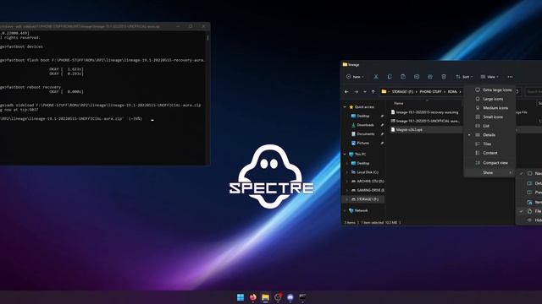The height and width of the screenshot is (304, 542).
Task: Switch to Content view
Action: [489, 153]
